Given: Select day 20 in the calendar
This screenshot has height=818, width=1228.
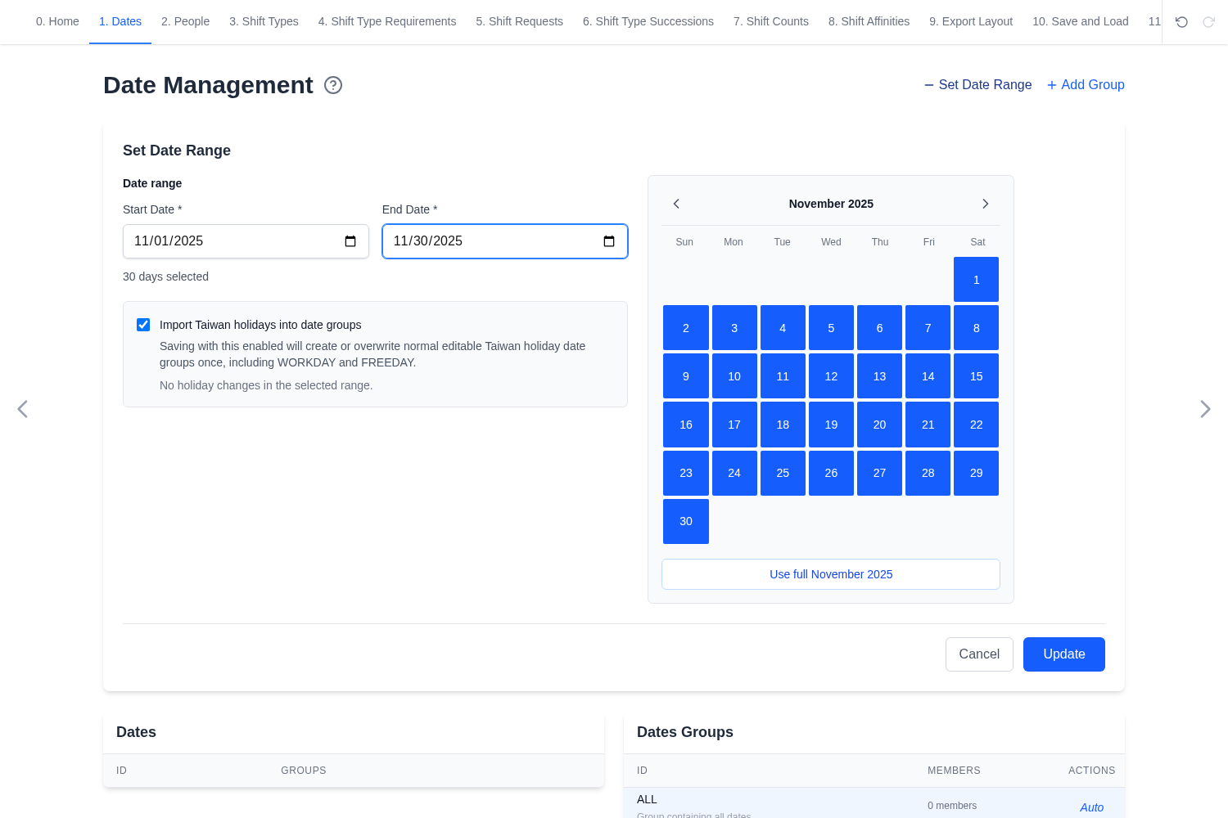Looking at the screenshot, I should pos(879,425).
